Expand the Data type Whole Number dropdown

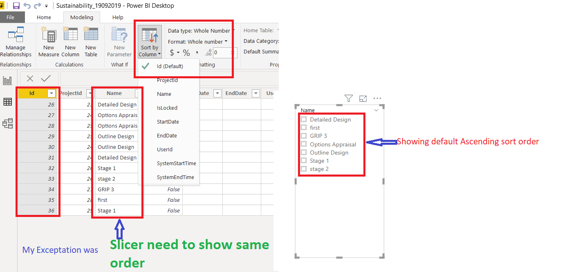click(202, 31)
